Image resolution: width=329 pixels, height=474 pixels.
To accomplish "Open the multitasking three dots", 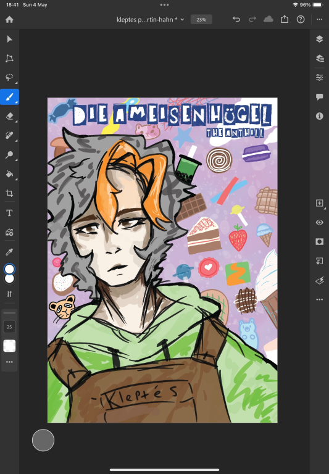I will coord(164,5).
